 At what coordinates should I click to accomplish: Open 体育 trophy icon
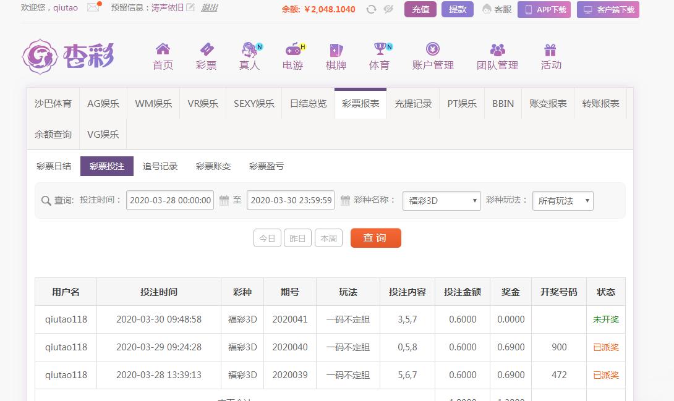pyautogui.click(x=379, y=49)
